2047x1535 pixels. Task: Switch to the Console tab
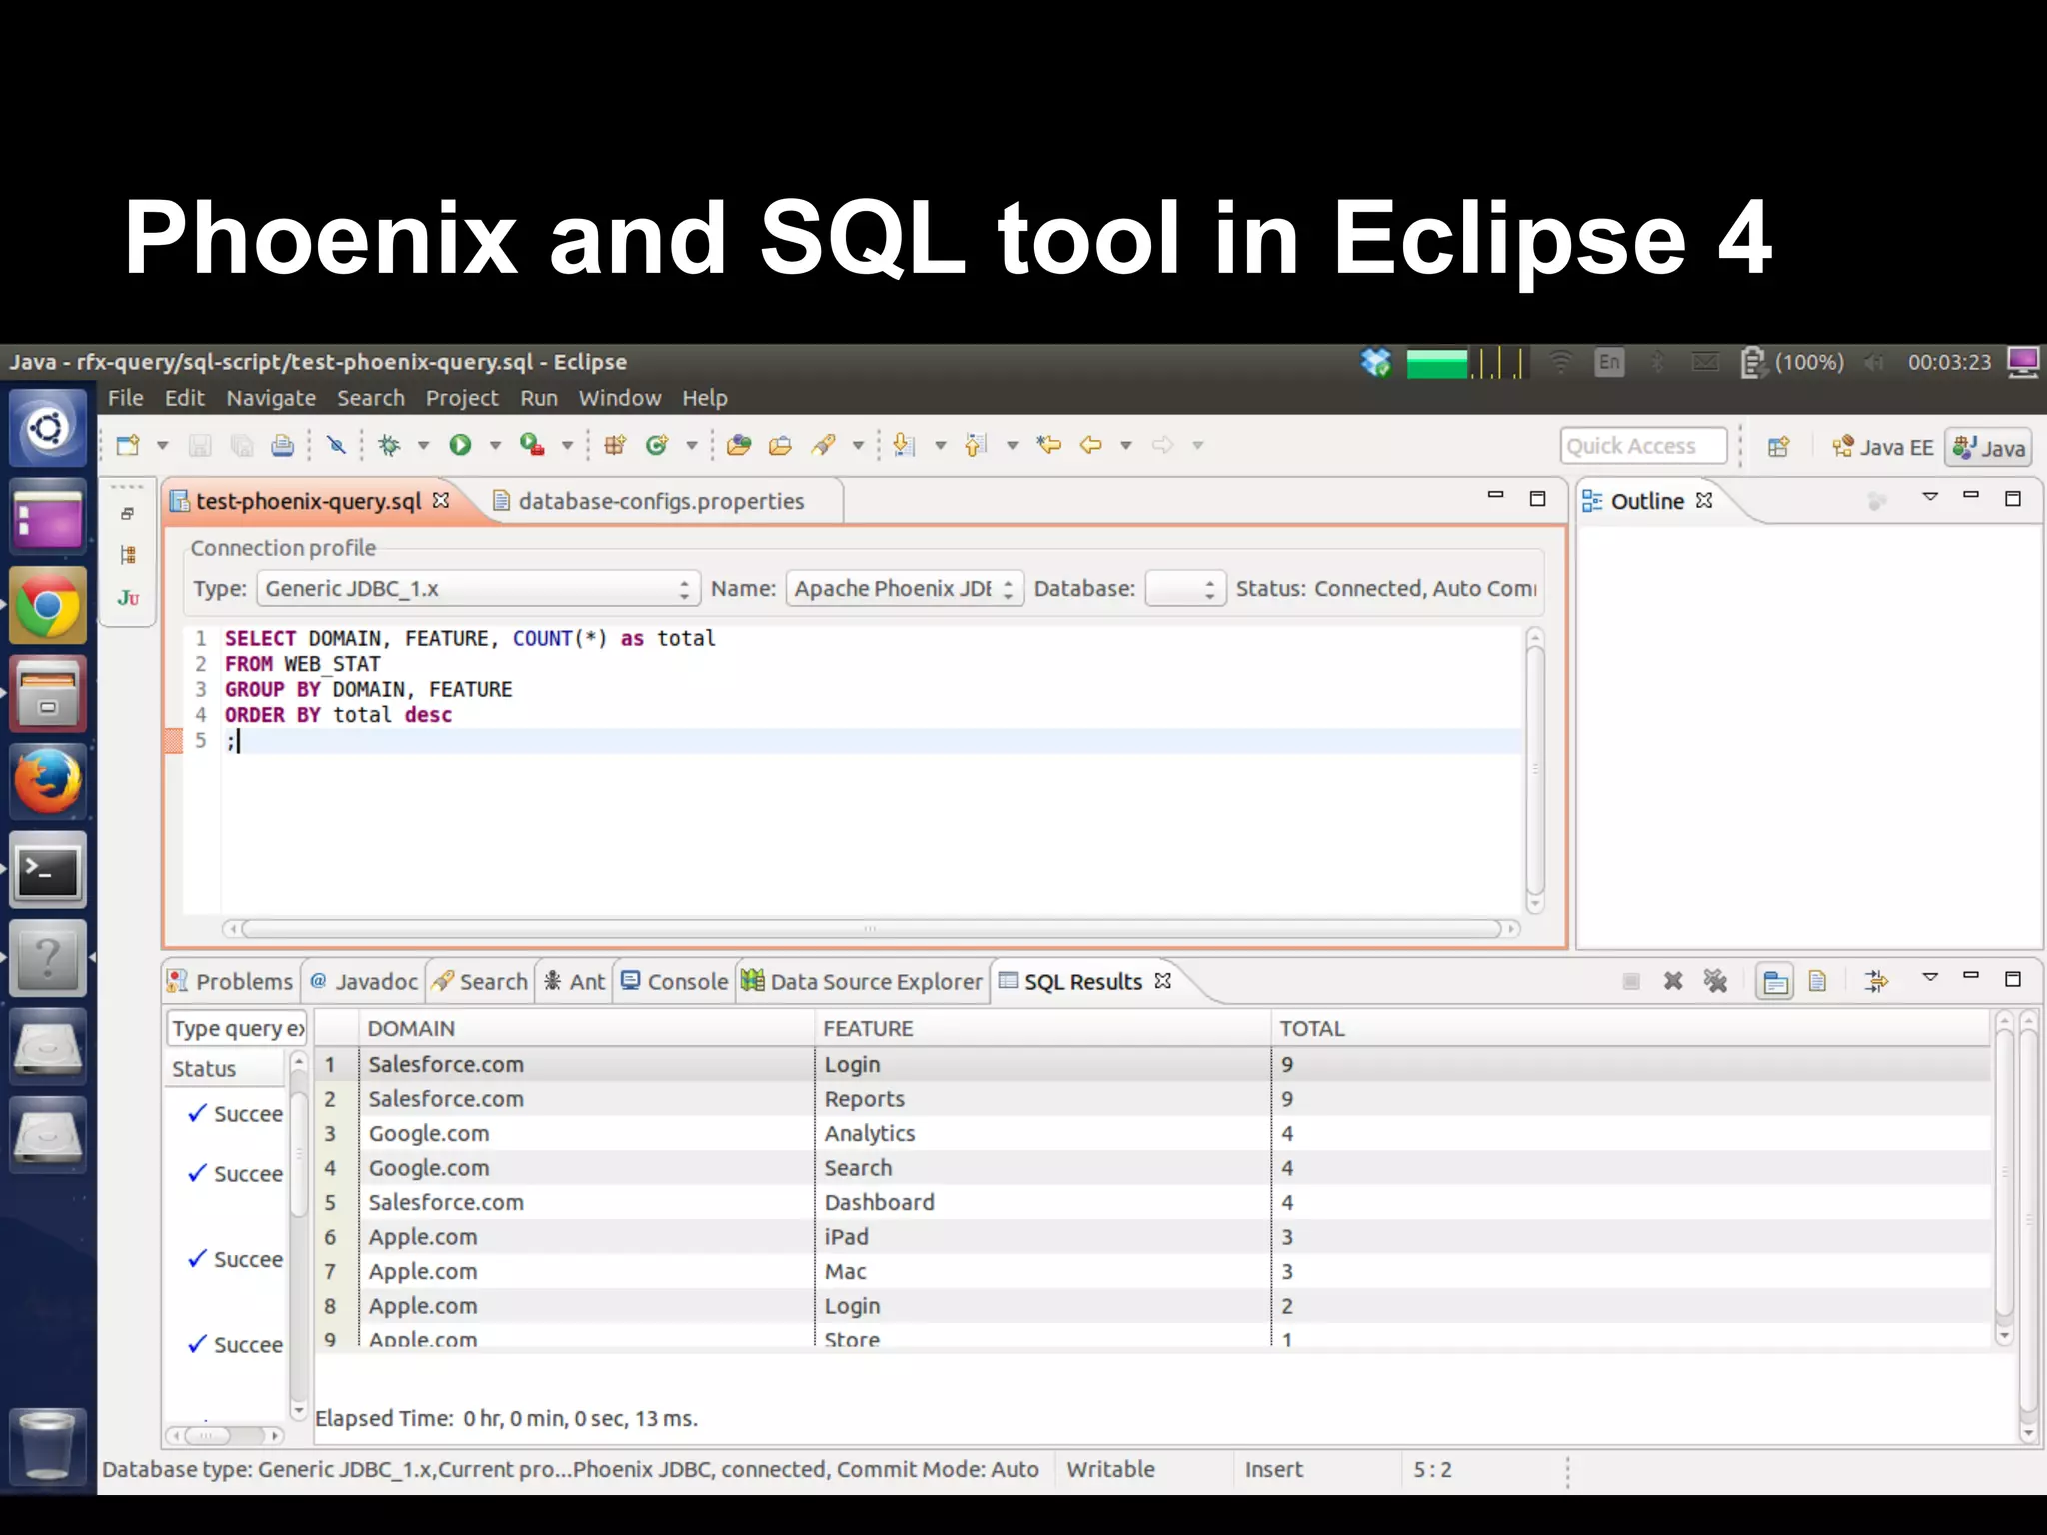point(675,982)
